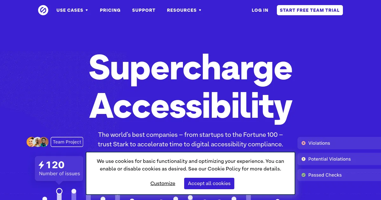Expand the Resources dropdown arrow
381x200 pixels.
pyautogui.click(x=200, y=10)
